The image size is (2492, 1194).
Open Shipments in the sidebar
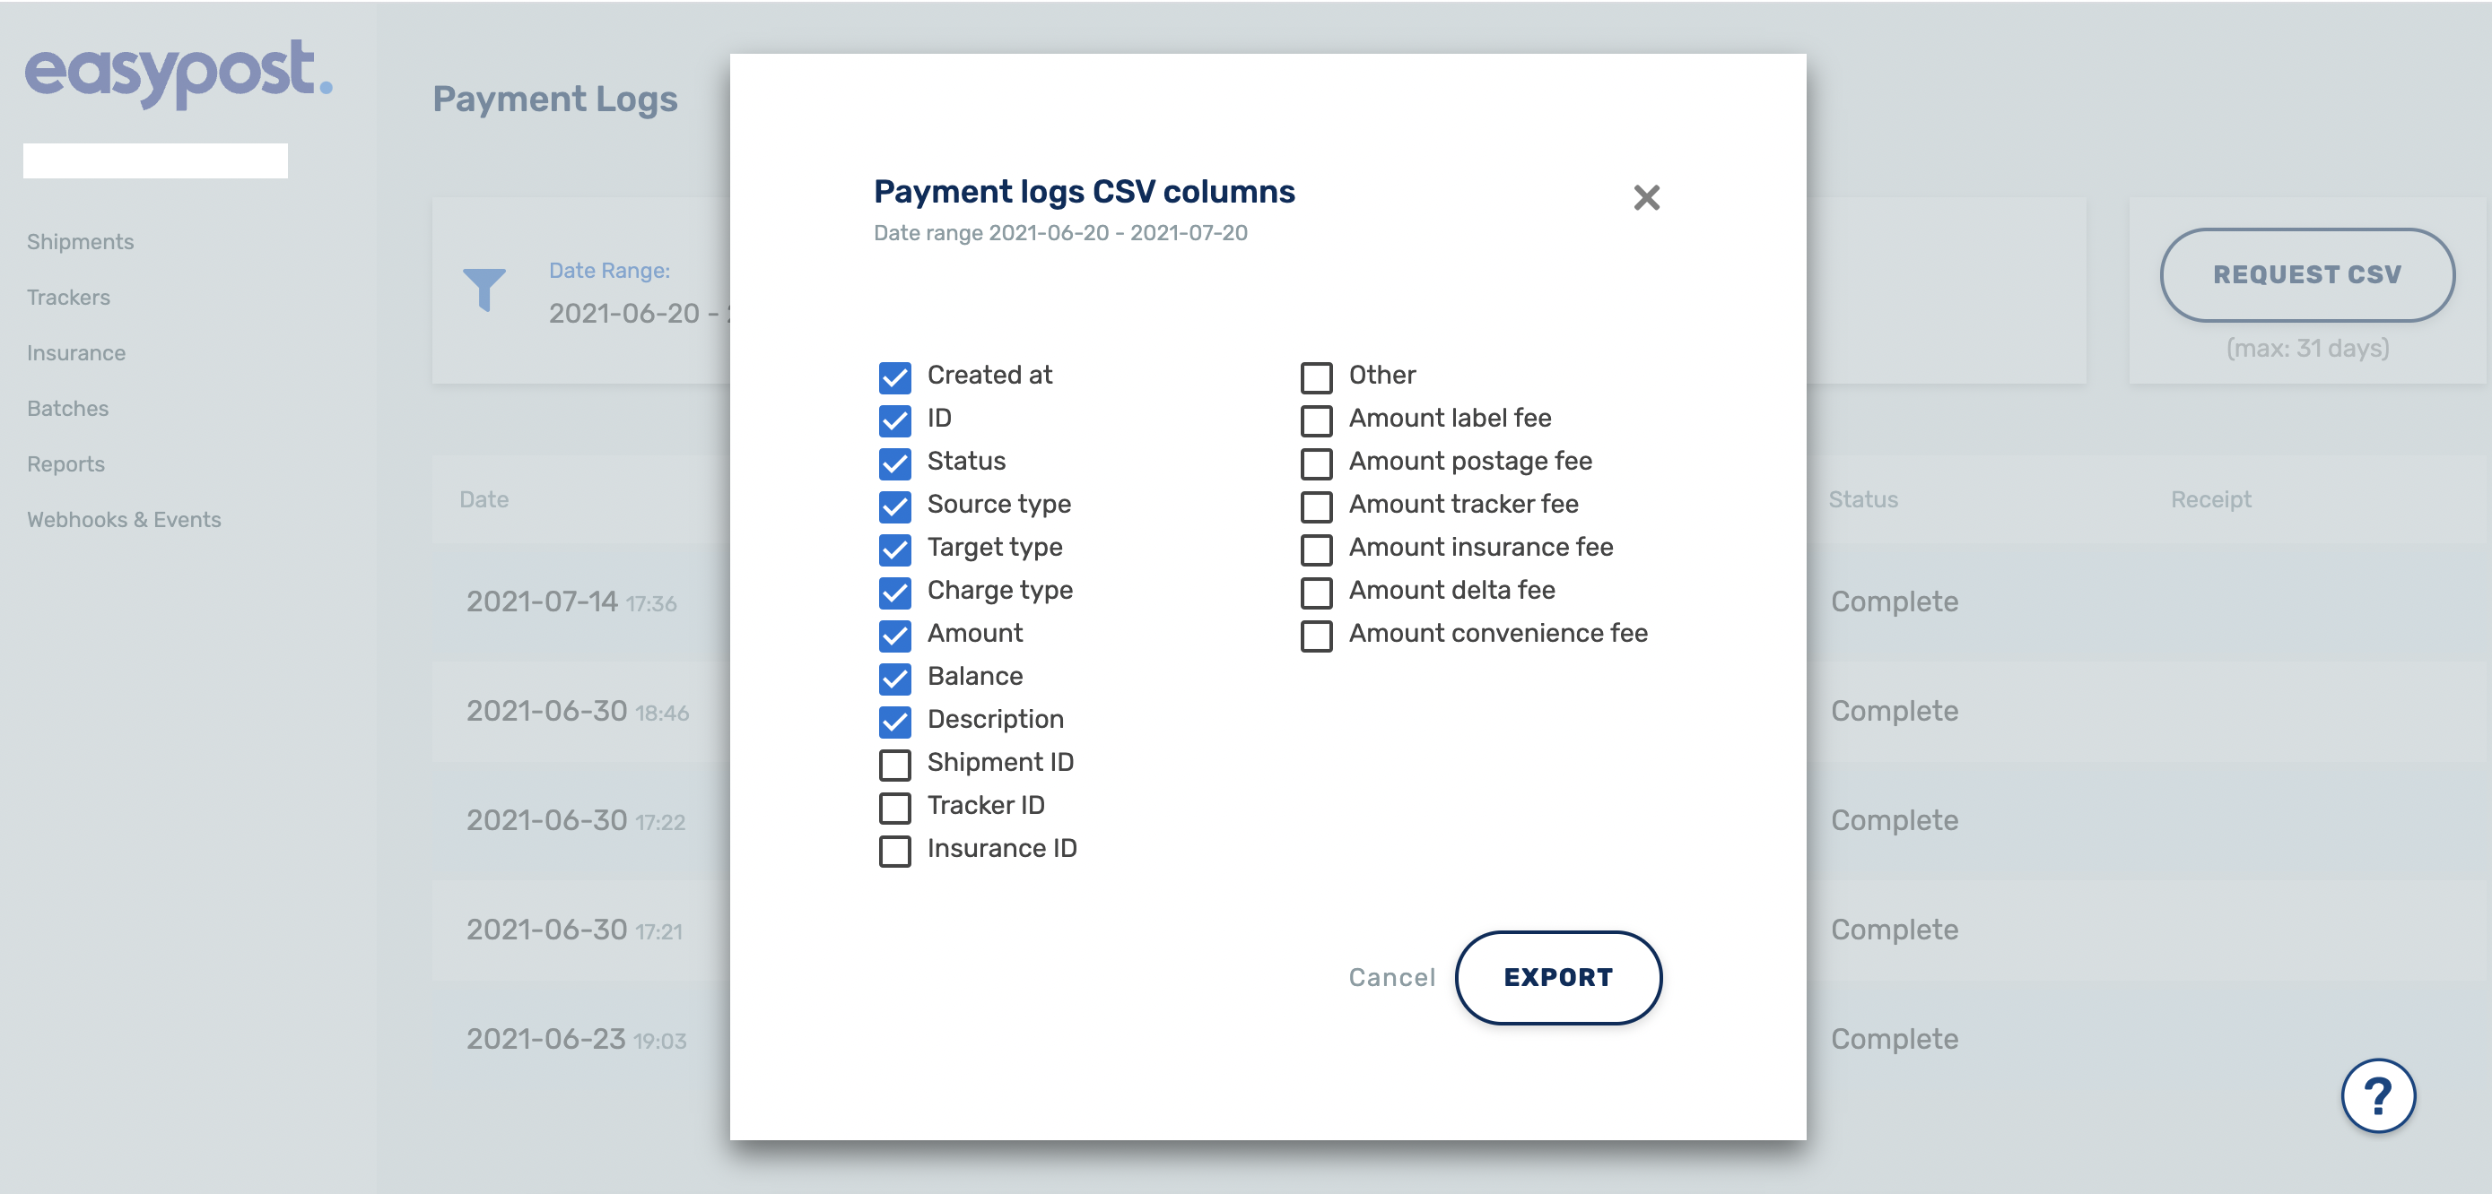pyautogui.click(x=81, y=242)
